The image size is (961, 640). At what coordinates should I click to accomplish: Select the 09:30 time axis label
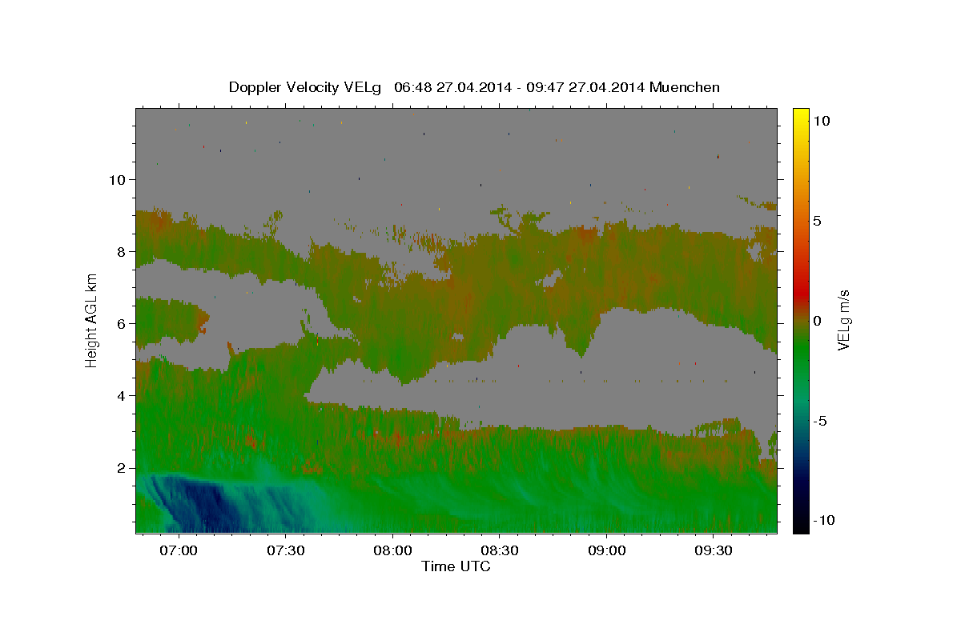click(x=714, y=551)
